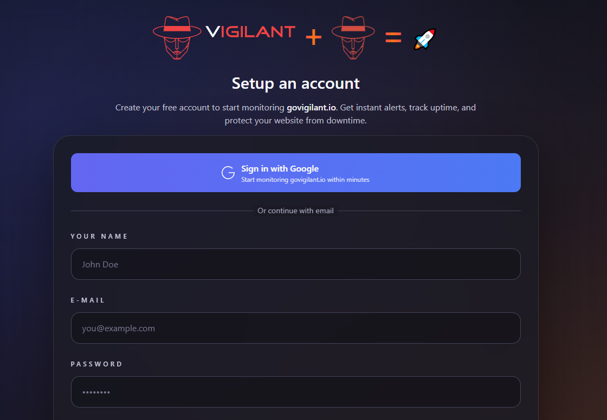Focus the Password input field
This screenshot has height=420, width=607.
coord(295,392)
